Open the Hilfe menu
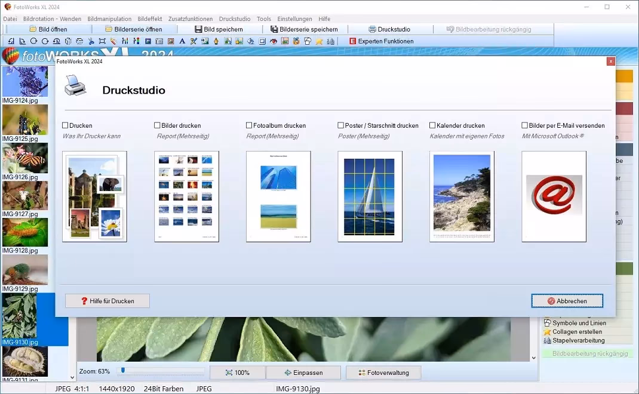Screen dimensions: 639x394 click(x=324, y=19)
